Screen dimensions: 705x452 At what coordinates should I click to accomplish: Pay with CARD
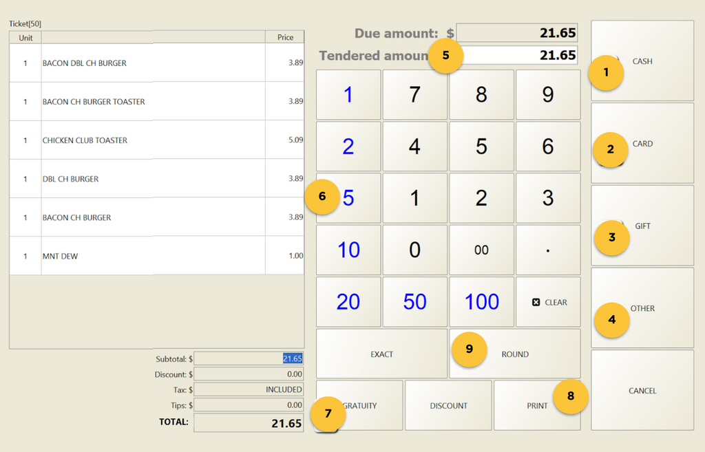(x=641, y=143)
